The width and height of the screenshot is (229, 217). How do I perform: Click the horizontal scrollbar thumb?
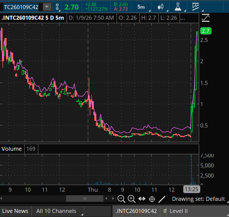tap(85, 198)
